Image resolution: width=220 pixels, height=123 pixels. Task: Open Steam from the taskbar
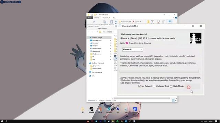(x=109, y=121)
